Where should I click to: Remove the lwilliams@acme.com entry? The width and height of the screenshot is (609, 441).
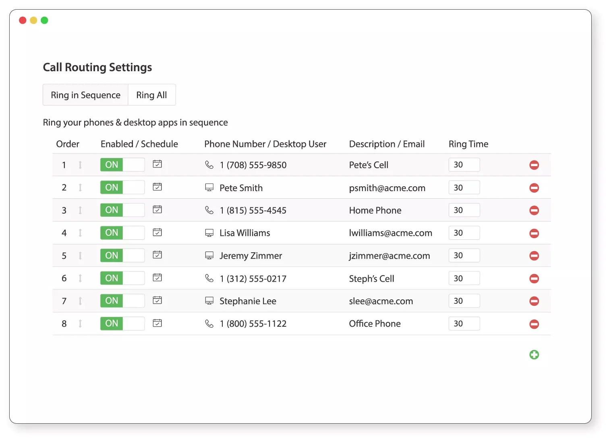click(x=534, y=233)
